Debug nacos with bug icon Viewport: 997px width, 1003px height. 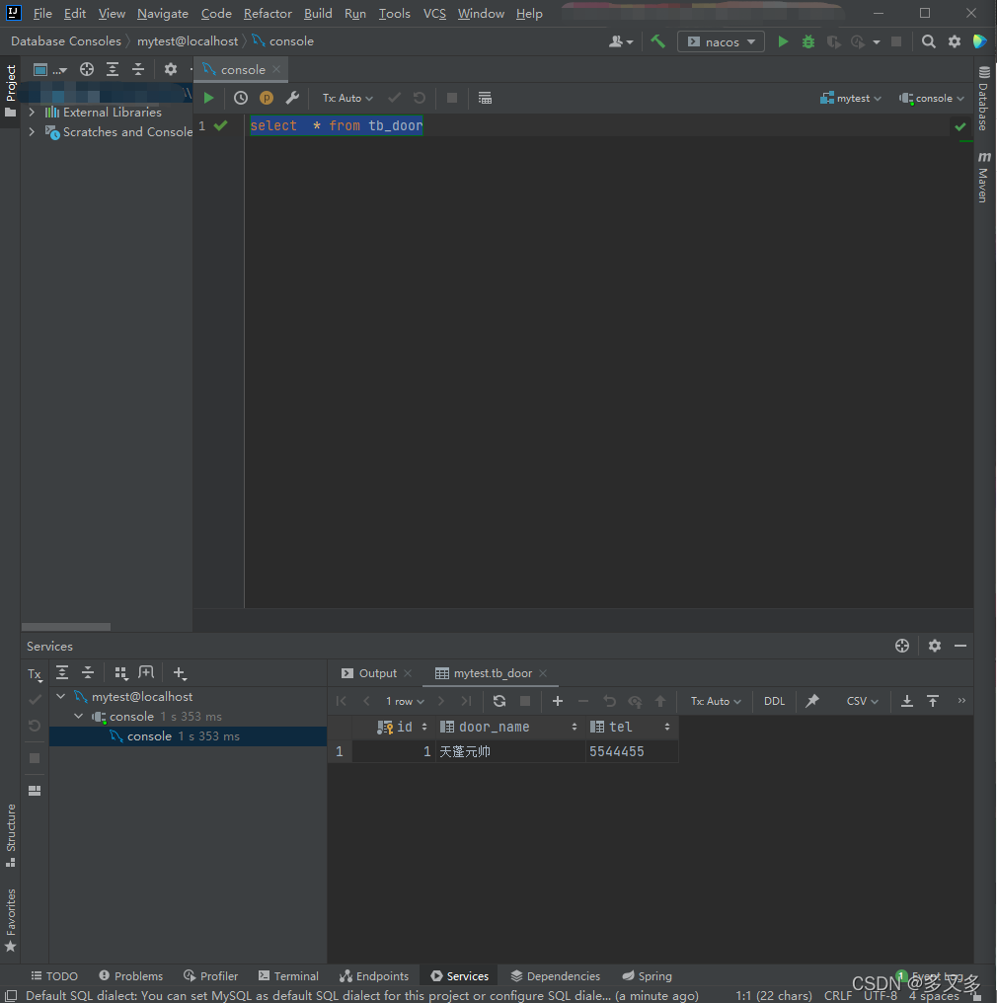pyautogui.click(x=808, y=41)
